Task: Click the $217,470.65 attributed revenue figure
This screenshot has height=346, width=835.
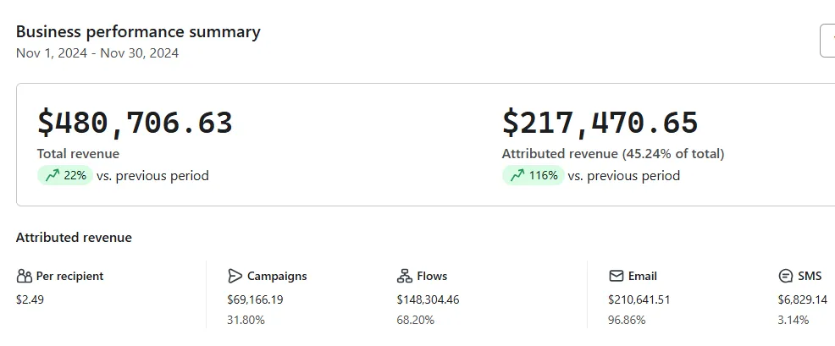Action: (x=600, y=123)
